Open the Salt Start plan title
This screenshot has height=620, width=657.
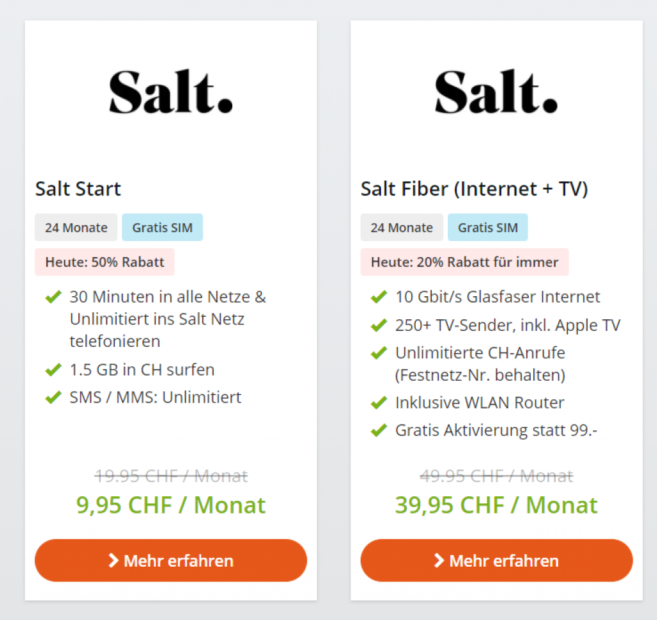tap(78, 189)
